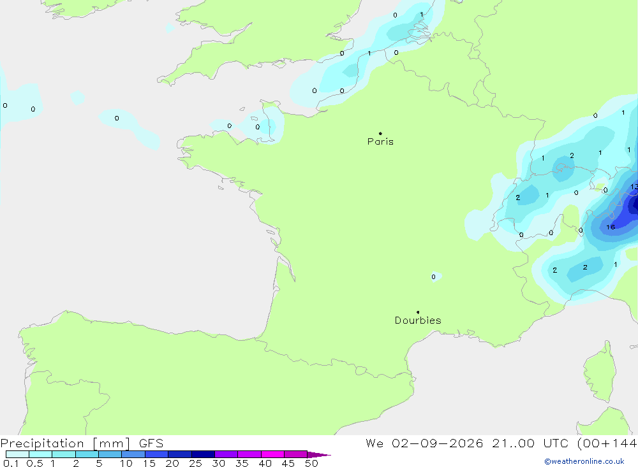Pick the 0.1–0.5 mm legend color swatch
This screenshot has width=638, height=467.
tap(17, 454)
